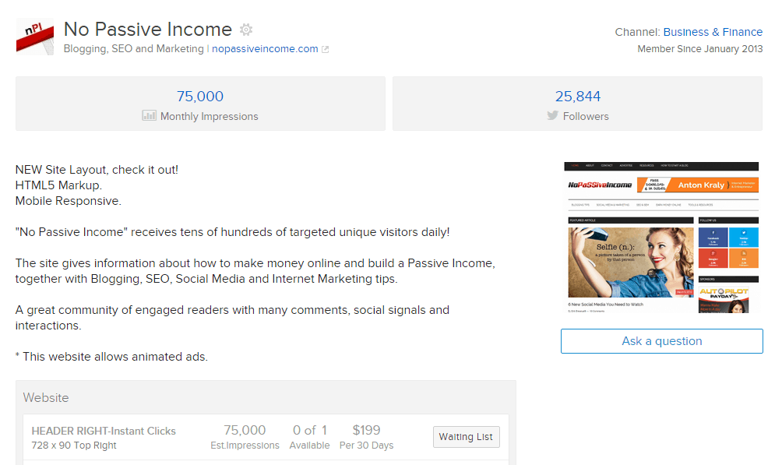Image resolution: width=782 pixels, height=465 pixels.
Task: Click the nPI logo icon
Action: (34, 37)
